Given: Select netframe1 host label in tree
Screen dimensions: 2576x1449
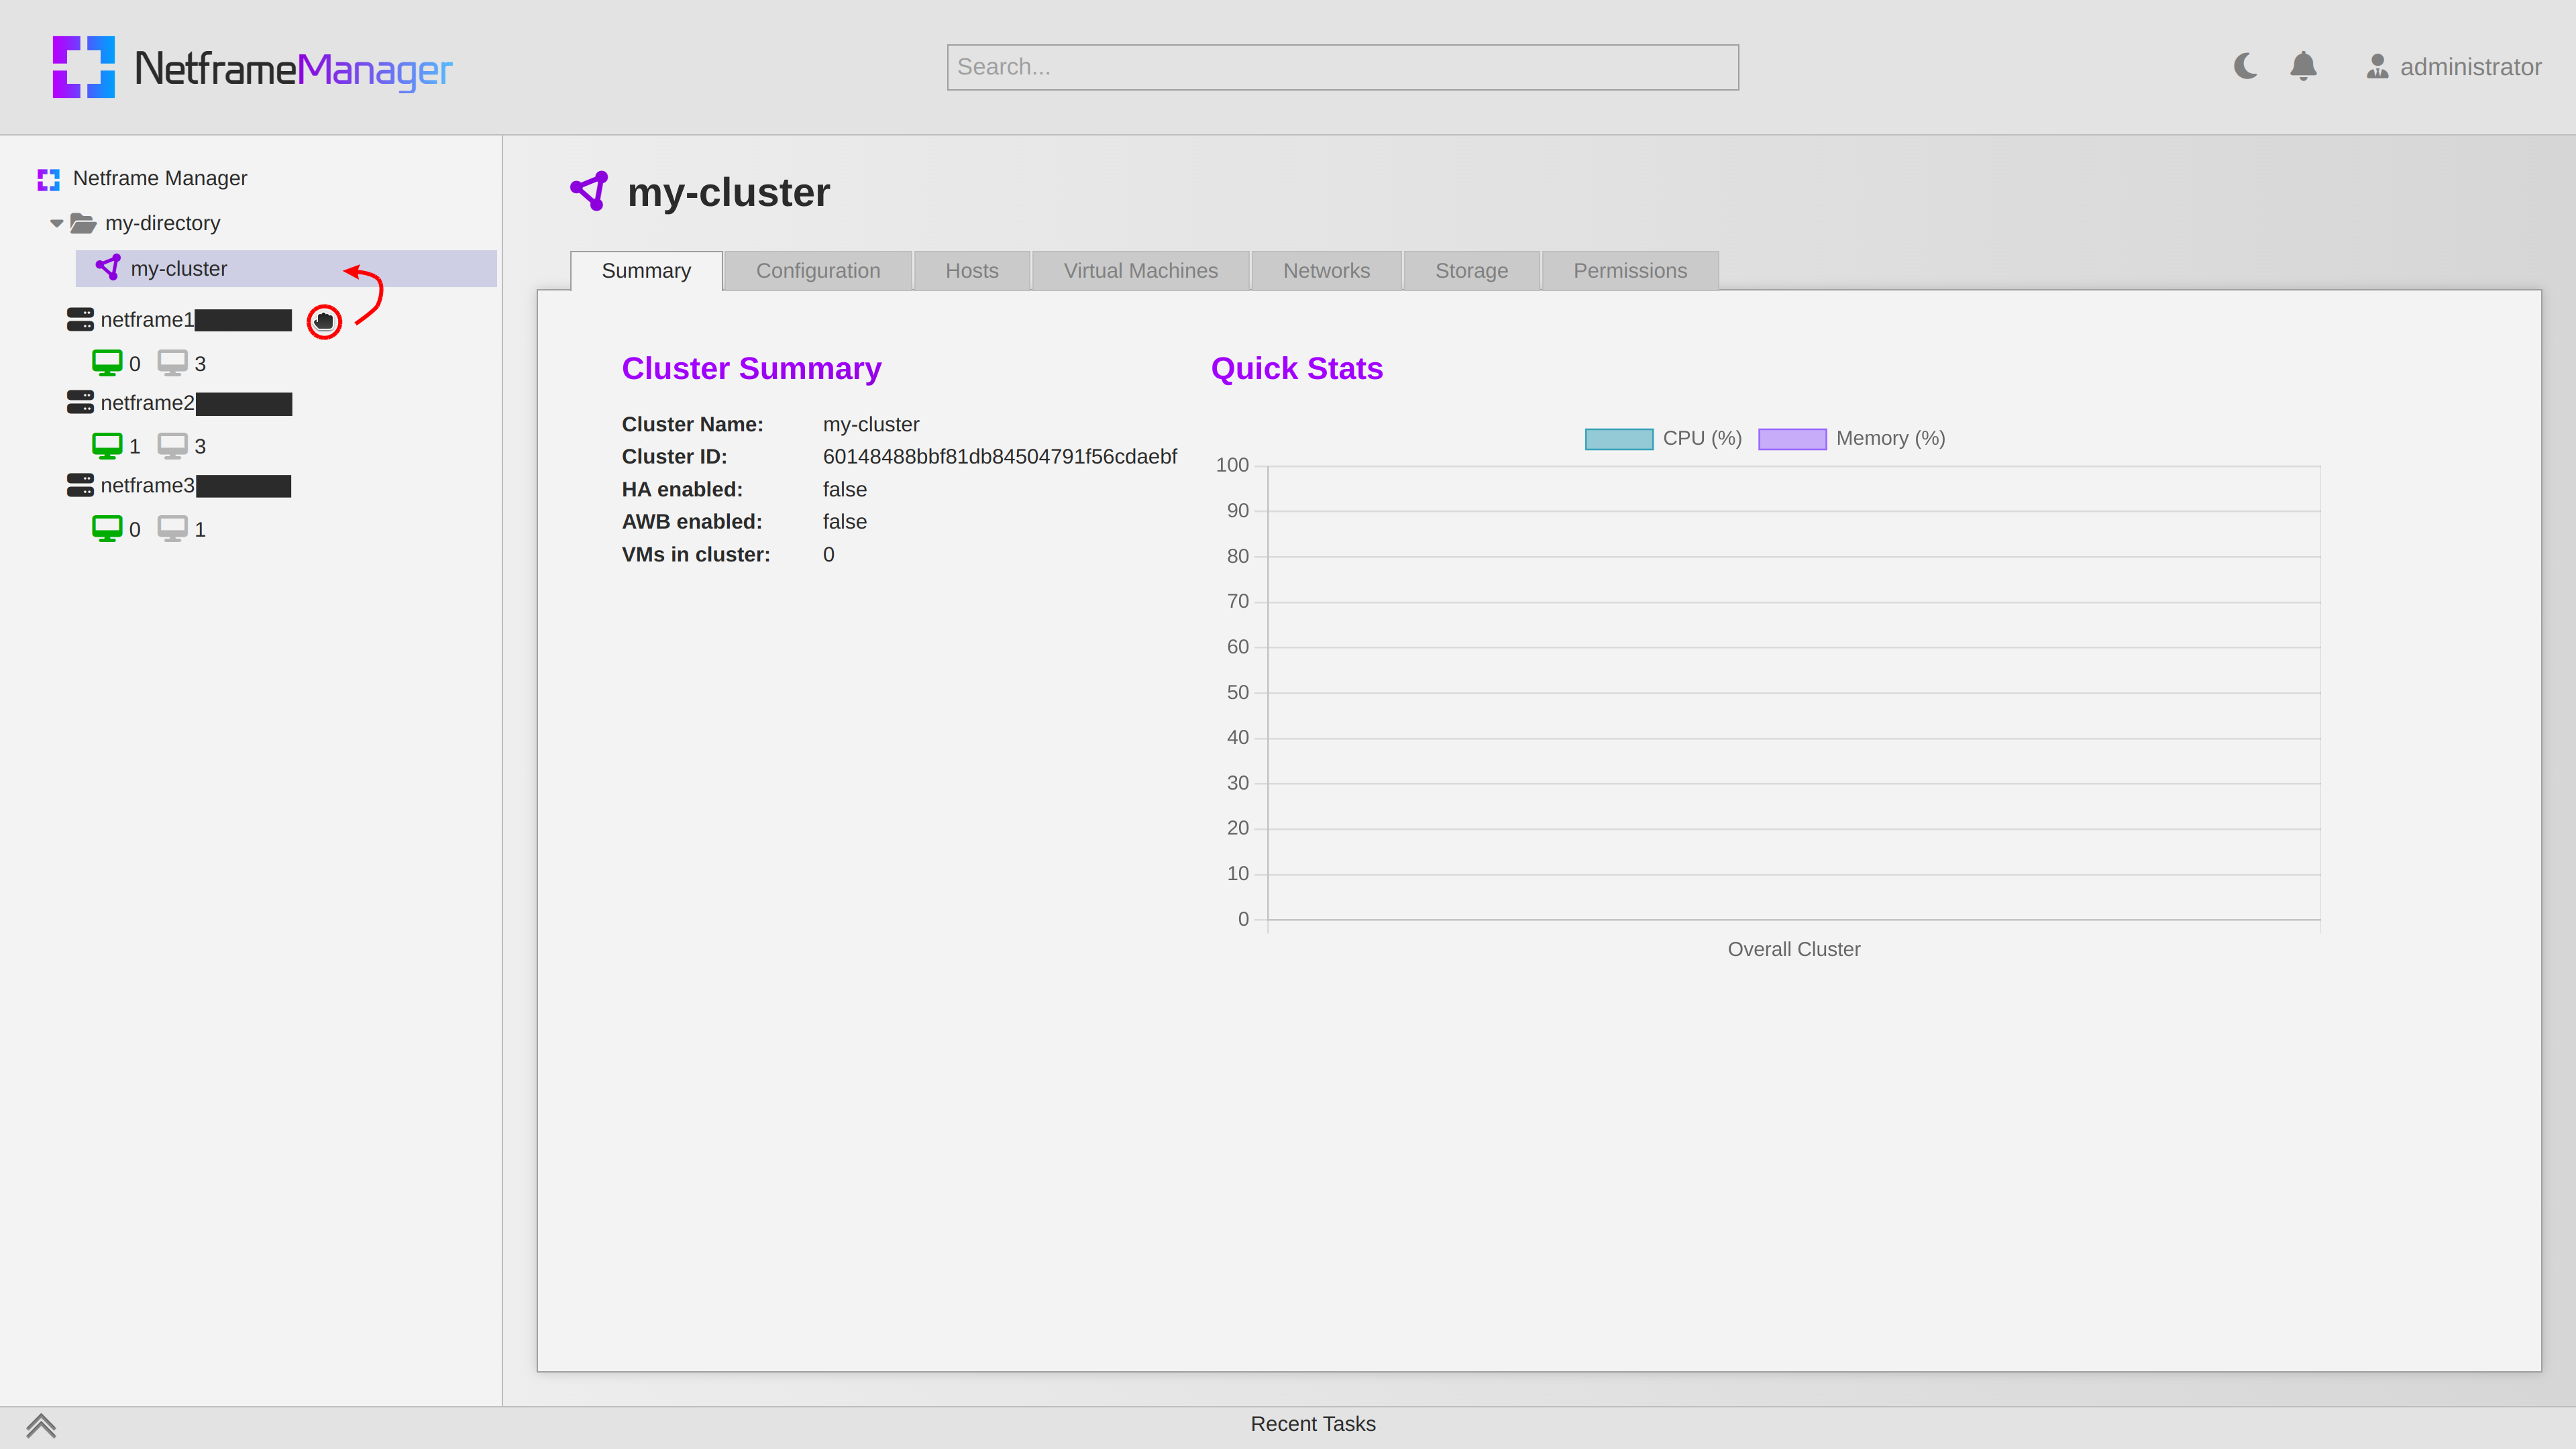Looking at the screenshot, I should (x=147, y=319).
